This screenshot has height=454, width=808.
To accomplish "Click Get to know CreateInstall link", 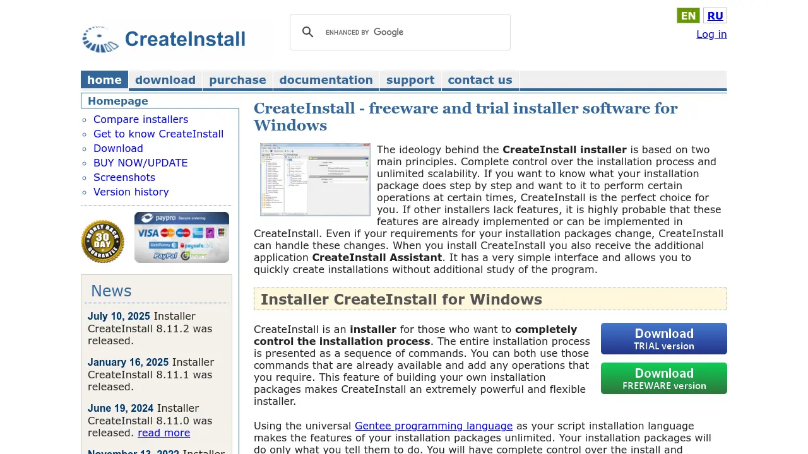I will (158, 134).
